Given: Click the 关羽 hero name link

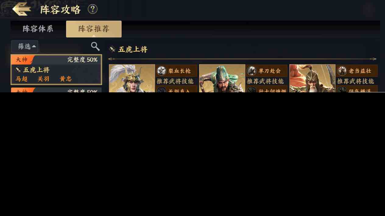Looking at the screenshot, I should click(44, 79).
